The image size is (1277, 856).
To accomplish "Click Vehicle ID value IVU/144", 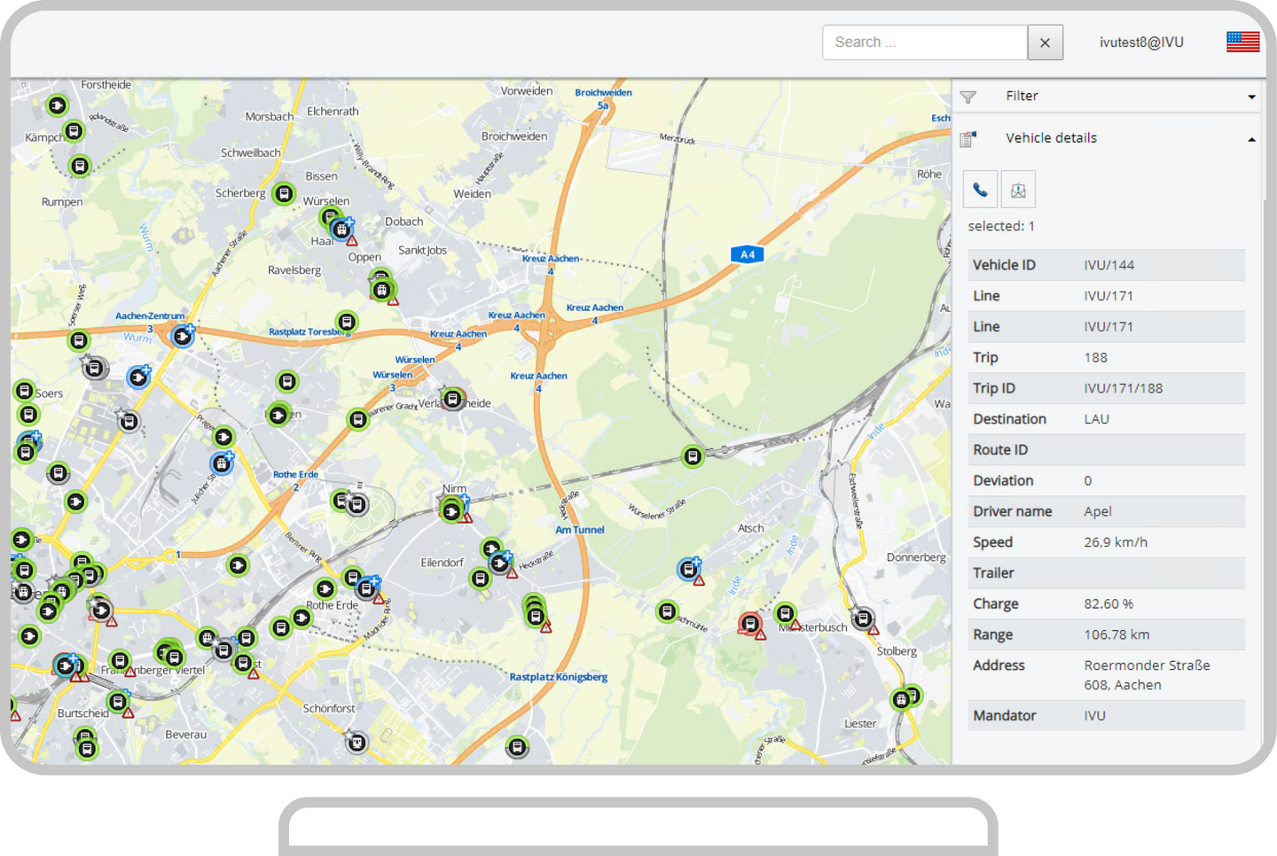I will click(x=1109, y=265).
